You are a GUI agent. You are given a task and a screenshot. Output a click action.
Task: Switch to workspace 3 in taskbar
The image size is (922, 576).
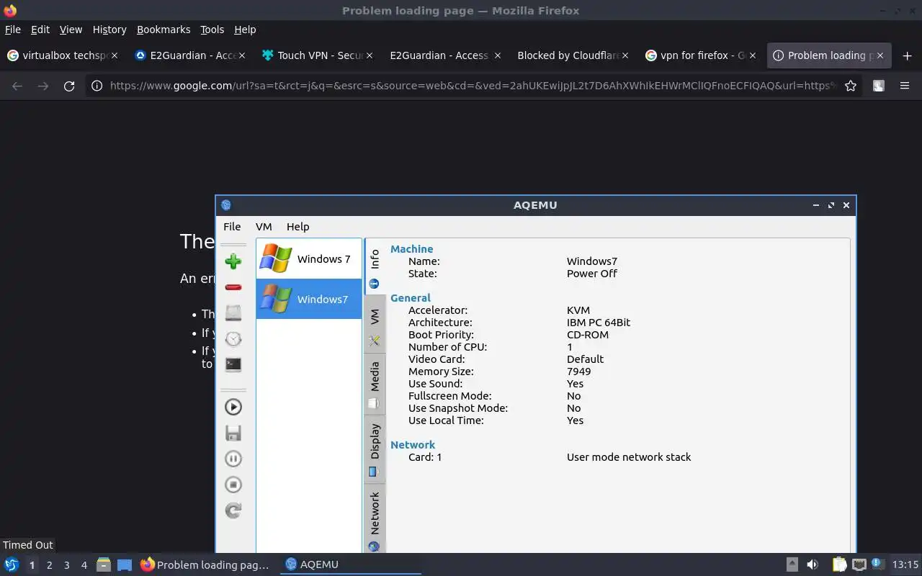tap(66, 565)
